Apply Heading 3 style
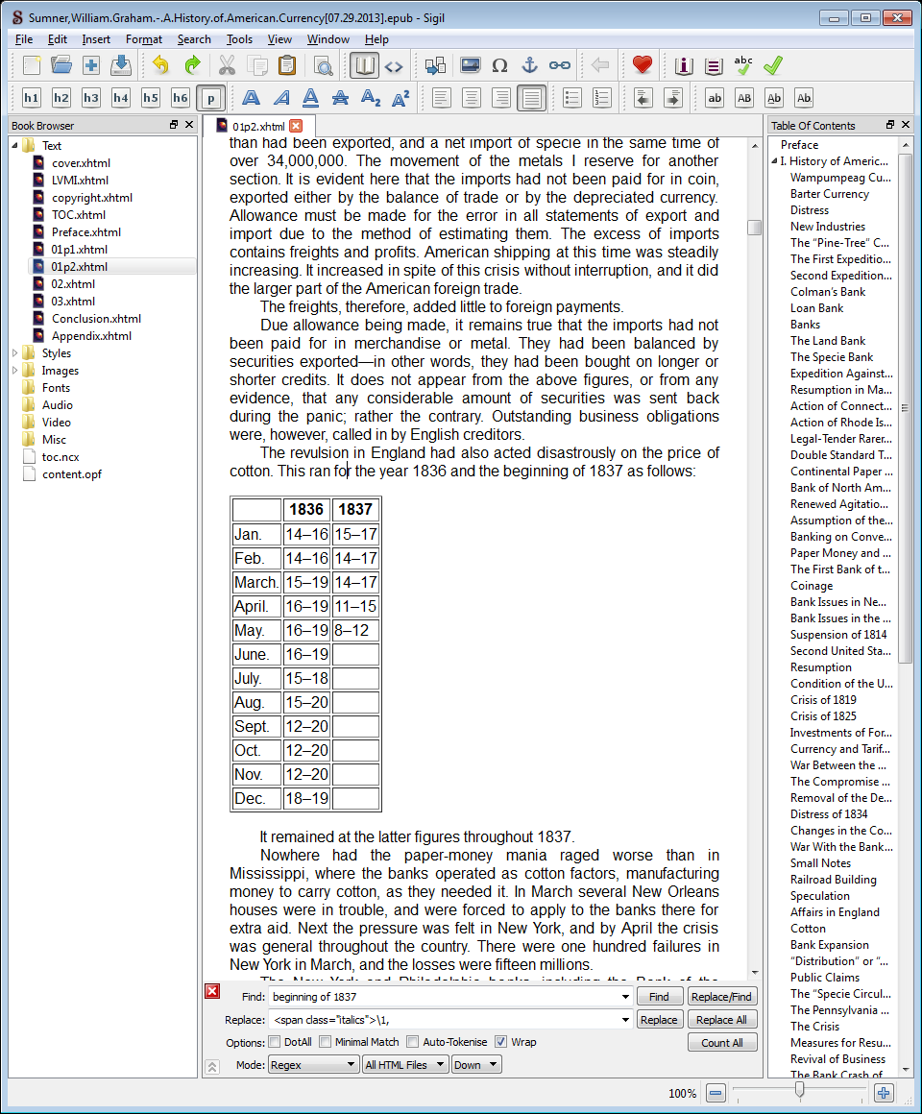The image size is (922, 1114). [91, 98]
